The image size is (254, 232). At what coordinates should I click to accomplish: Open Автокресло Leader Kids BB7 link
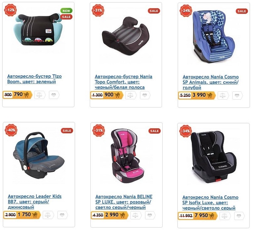(x=35, y=202)
